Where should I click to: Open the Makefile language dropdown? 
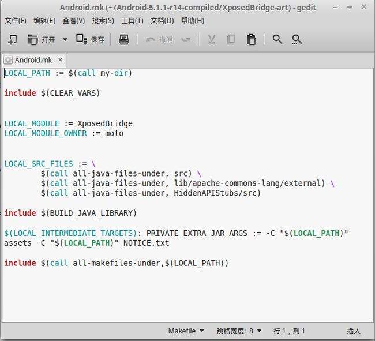[x=186, y=331]
